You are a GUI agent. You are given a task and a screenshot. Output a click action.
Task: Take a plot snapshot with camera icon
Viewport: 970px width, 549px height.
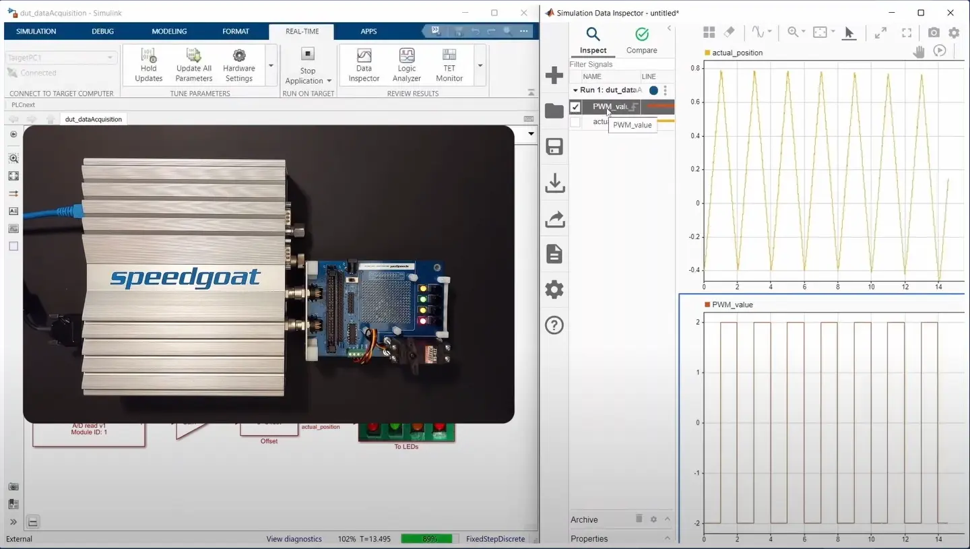(934, 32)
